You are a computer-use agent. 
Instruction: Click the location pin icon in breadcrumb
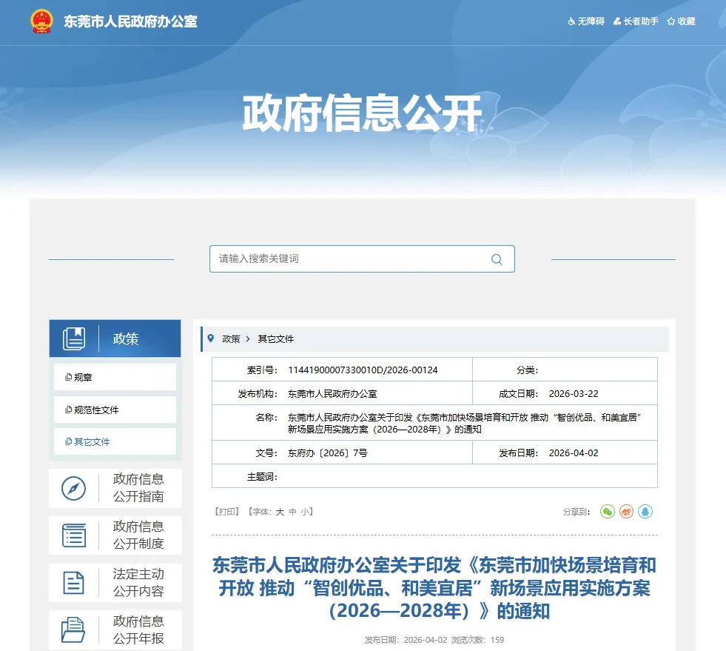coord(210,338)
